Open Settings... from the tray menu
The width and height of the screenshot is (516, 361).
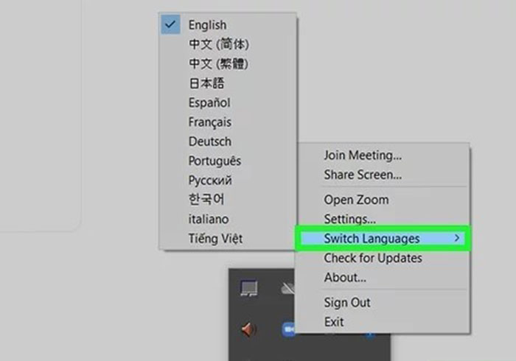[383, 219]
